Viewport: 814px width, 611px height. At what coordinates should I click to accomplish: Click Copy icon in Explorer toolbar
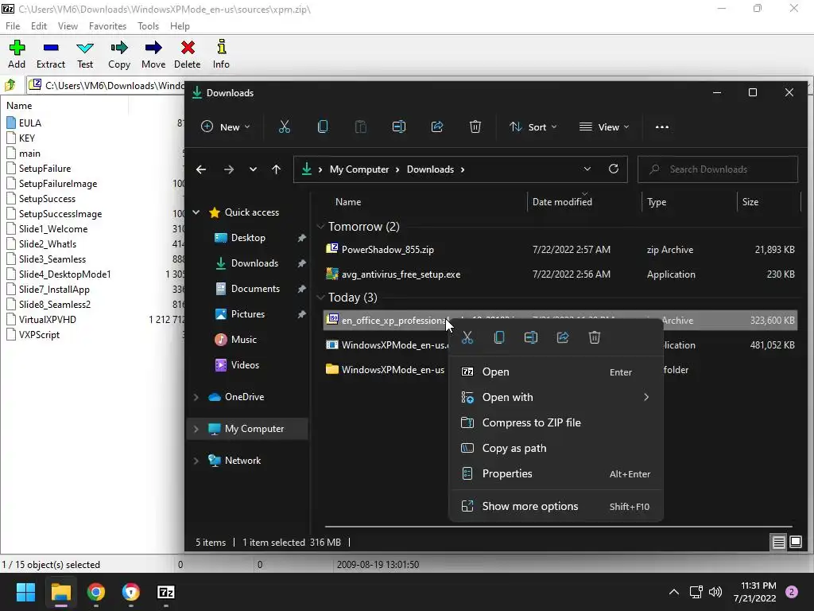point(323,126)
